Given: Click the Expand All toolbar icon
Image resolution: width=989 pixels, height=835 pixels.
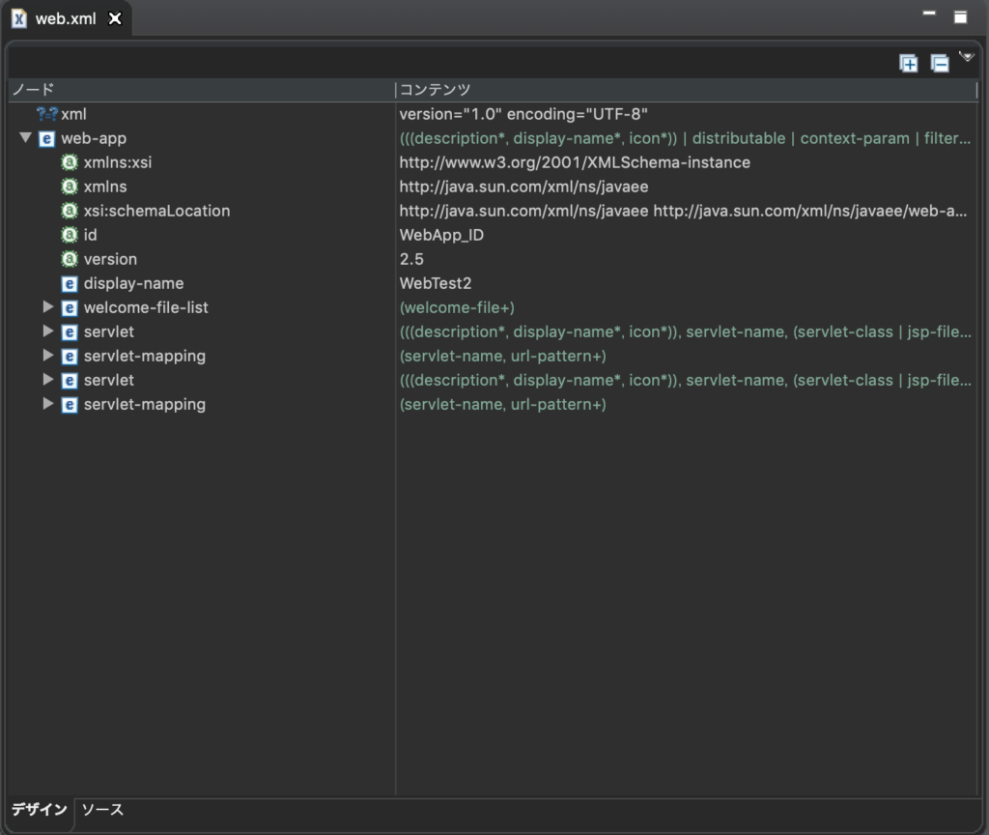Looking at the screenshot, I should (x=909, y=62).
